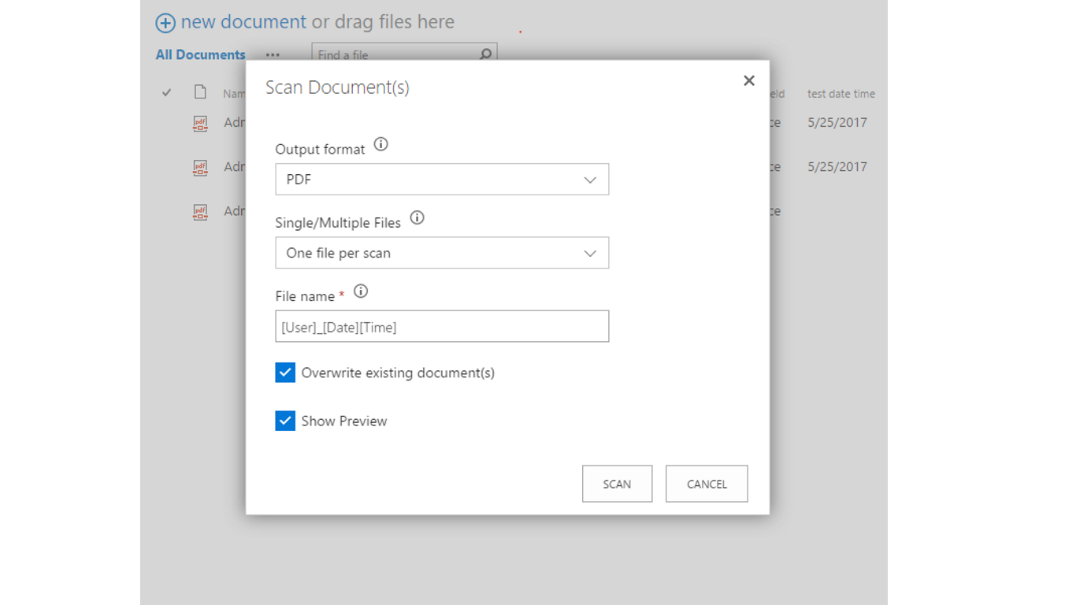1076x605 pixels.
Task: Click PDF icon of second document row
Action: coord(200,167)
